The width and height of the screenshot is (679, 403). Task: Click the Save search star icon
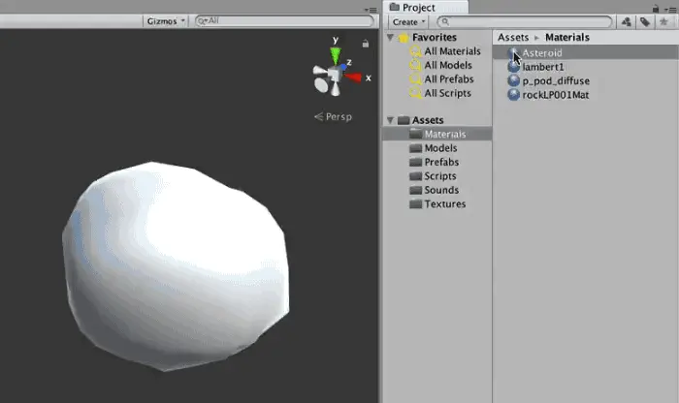[663, 21]
